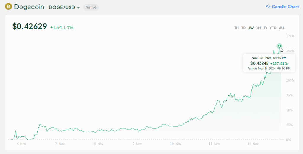The height and width of the screenshot is (154, 303).
Task: Open the DOGE/USD pair dropdown
Action: tap(65, 7)
